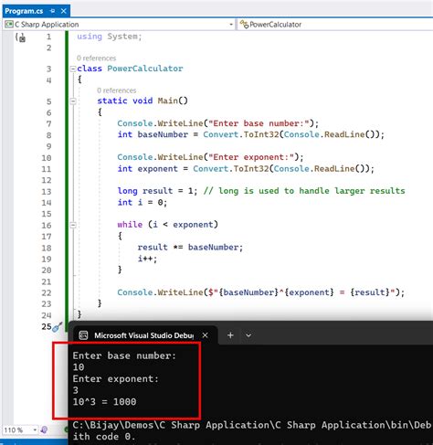This screenshot has height=445, width=433.
Task: Collapse the Main method outline
Action: [73, 101]
